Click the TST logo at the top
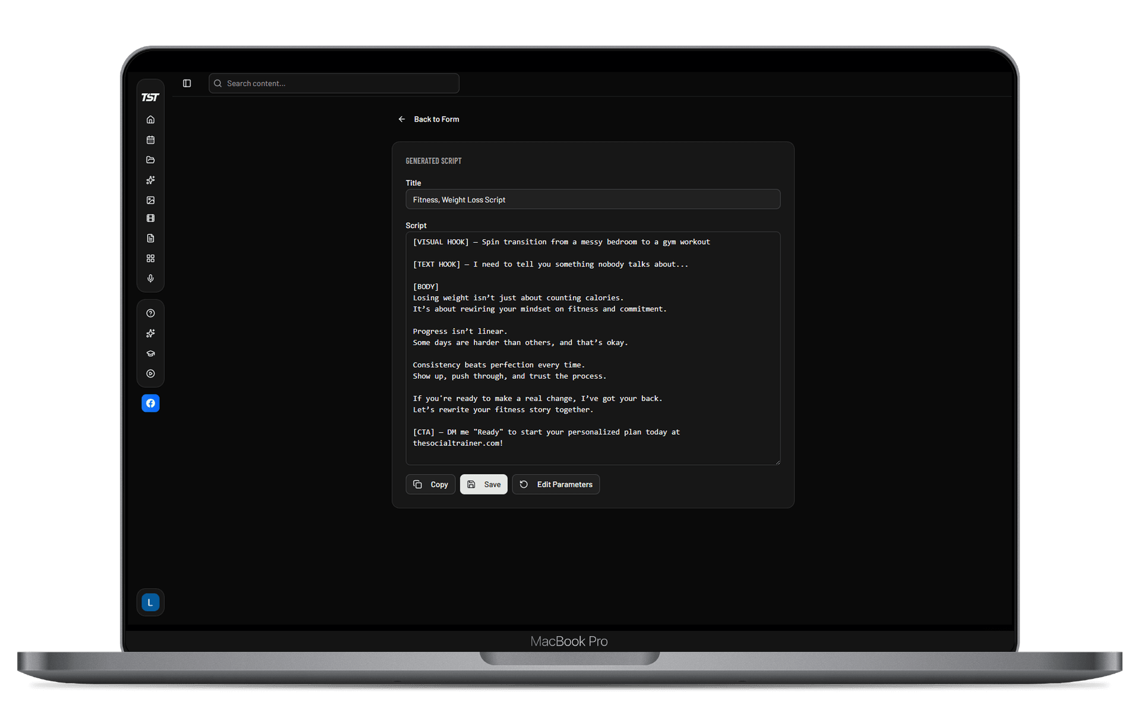The height and width of the screenshot is (705, 1140). (x=150, y=97)
